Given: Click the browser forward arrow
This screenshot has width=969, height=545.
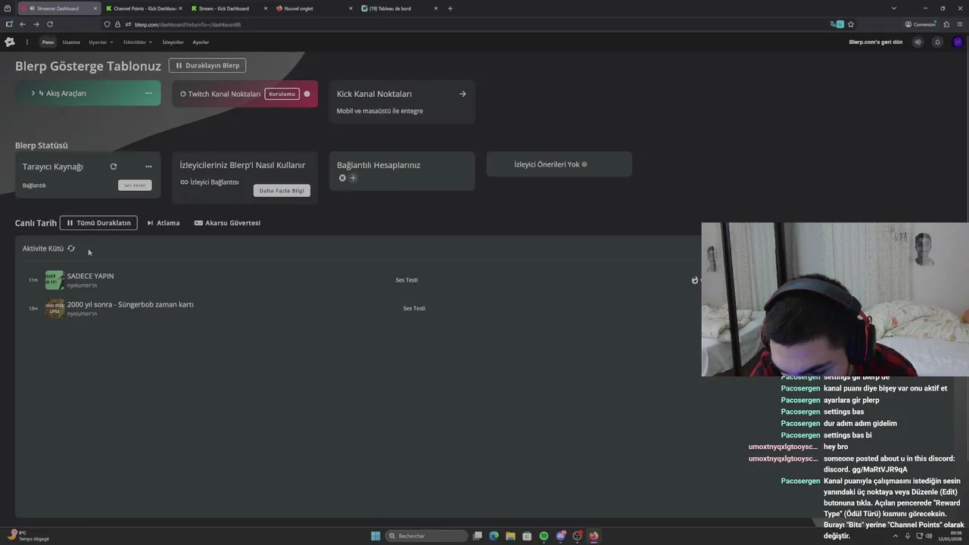Looking at the screenshot, I should 36,24.
